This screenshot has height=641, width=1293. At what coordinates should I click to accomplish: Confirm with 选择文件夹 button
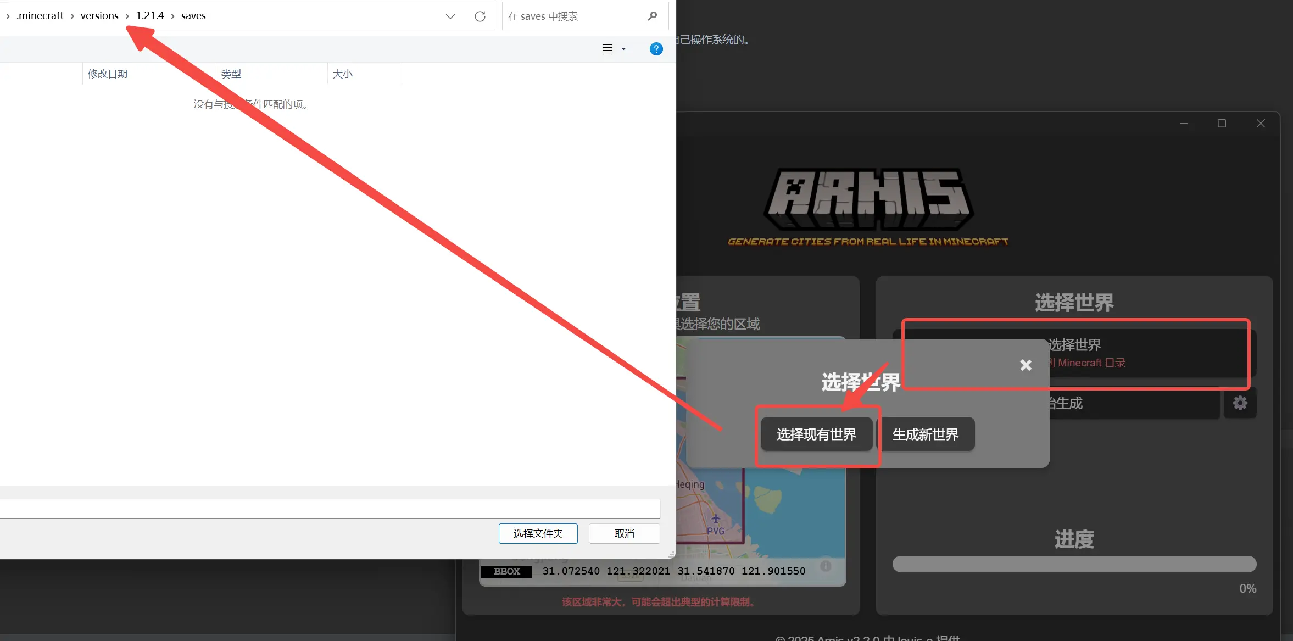(x=538, y=533)
